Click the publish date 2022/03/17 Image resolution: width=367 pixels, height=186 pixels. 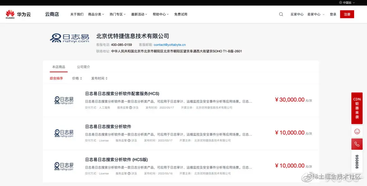pos(165,141)
